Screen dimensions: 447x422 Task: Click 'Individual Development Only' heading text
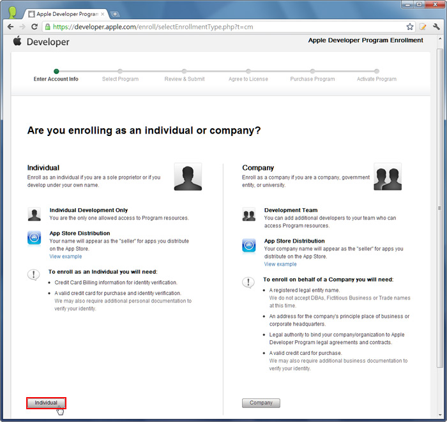coord(89,210)
